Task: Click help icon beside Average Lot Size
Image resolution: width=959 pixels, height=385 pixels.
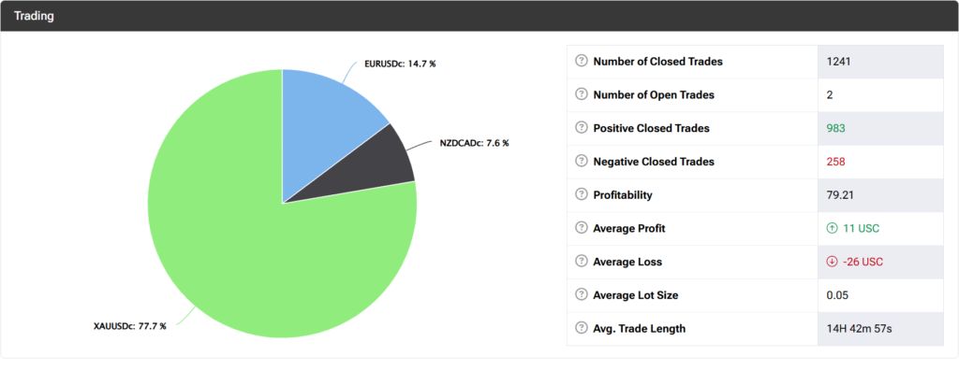Action: click(x=581, y=295)
